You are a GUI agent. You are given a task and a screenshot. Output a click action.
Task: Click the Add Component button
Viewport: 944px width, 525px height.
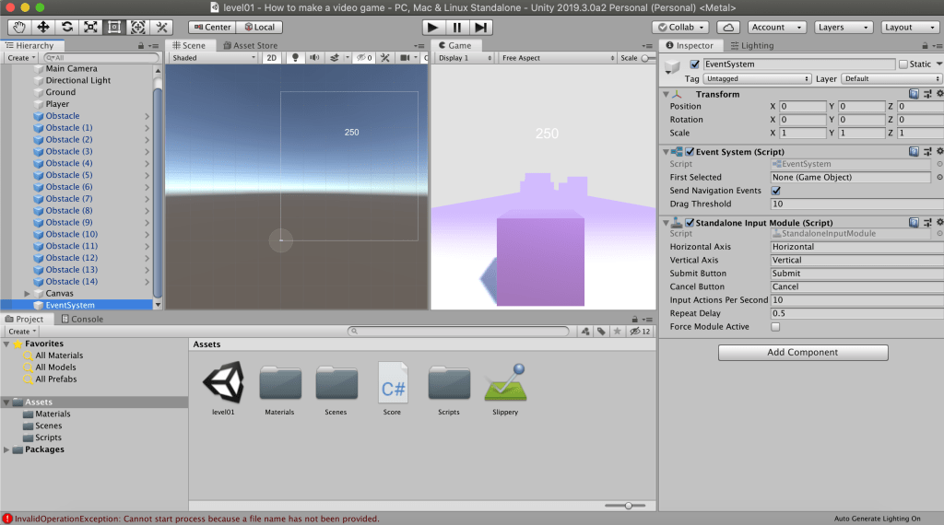tap(802, 353)
